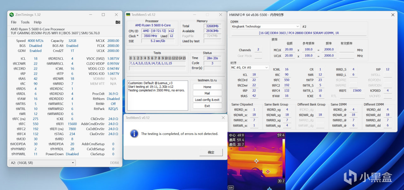The height and width of the screenshot is (190, 404).
Task: Click the blue info icon in dialog
Action: [134, 134]
